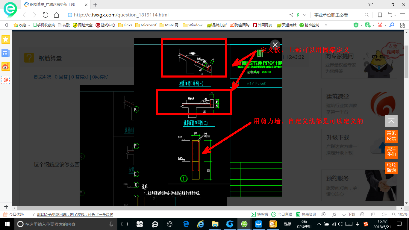The height and width of the screenshot is (230, 409).
Task: Open the mobile phone view icon
Action: coord(380,15)
